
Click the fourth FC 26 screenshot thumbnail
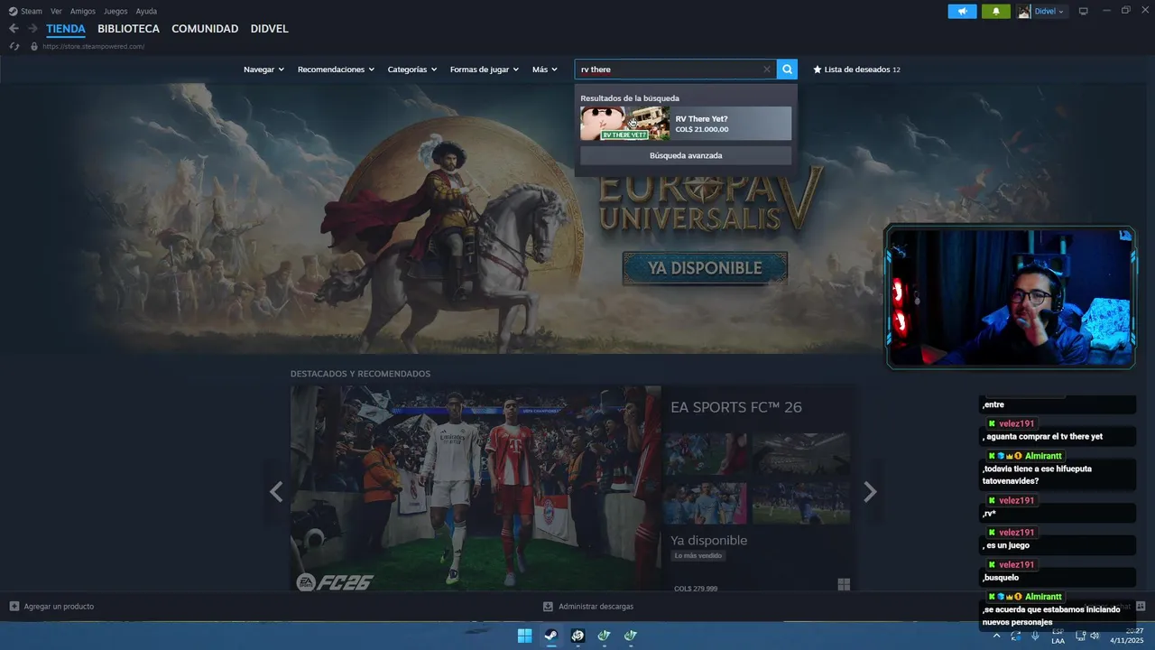coord(801,503)
